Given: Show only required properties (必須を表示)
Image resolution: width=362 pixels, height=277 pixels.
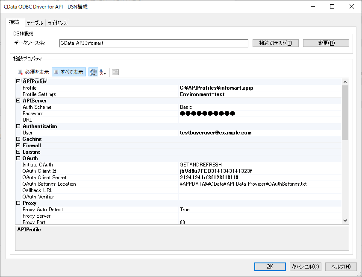Looking at the screenshot, I should (x=34, y=72).
